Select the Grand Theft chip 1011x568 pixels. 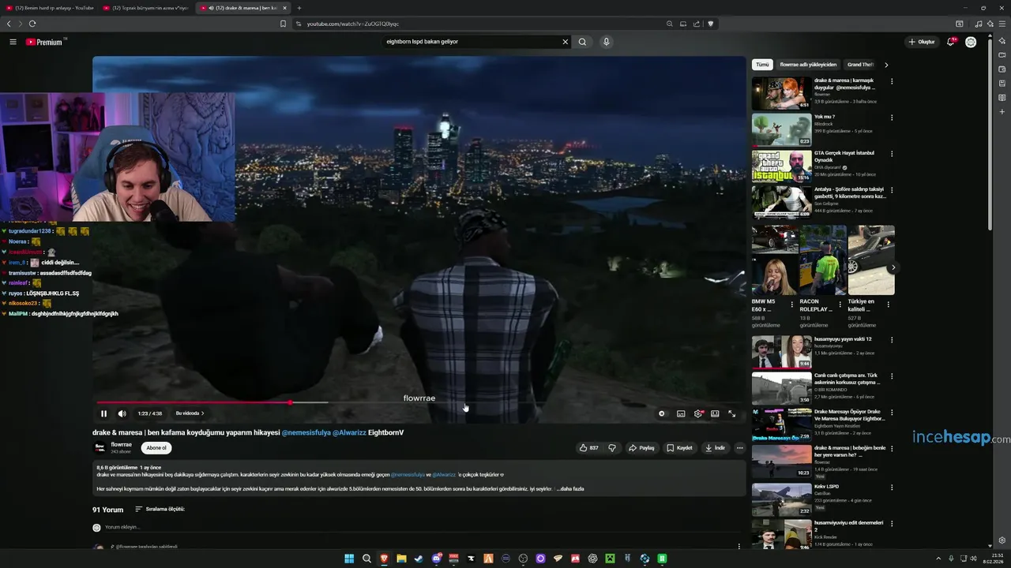click(x=860, y=65)
